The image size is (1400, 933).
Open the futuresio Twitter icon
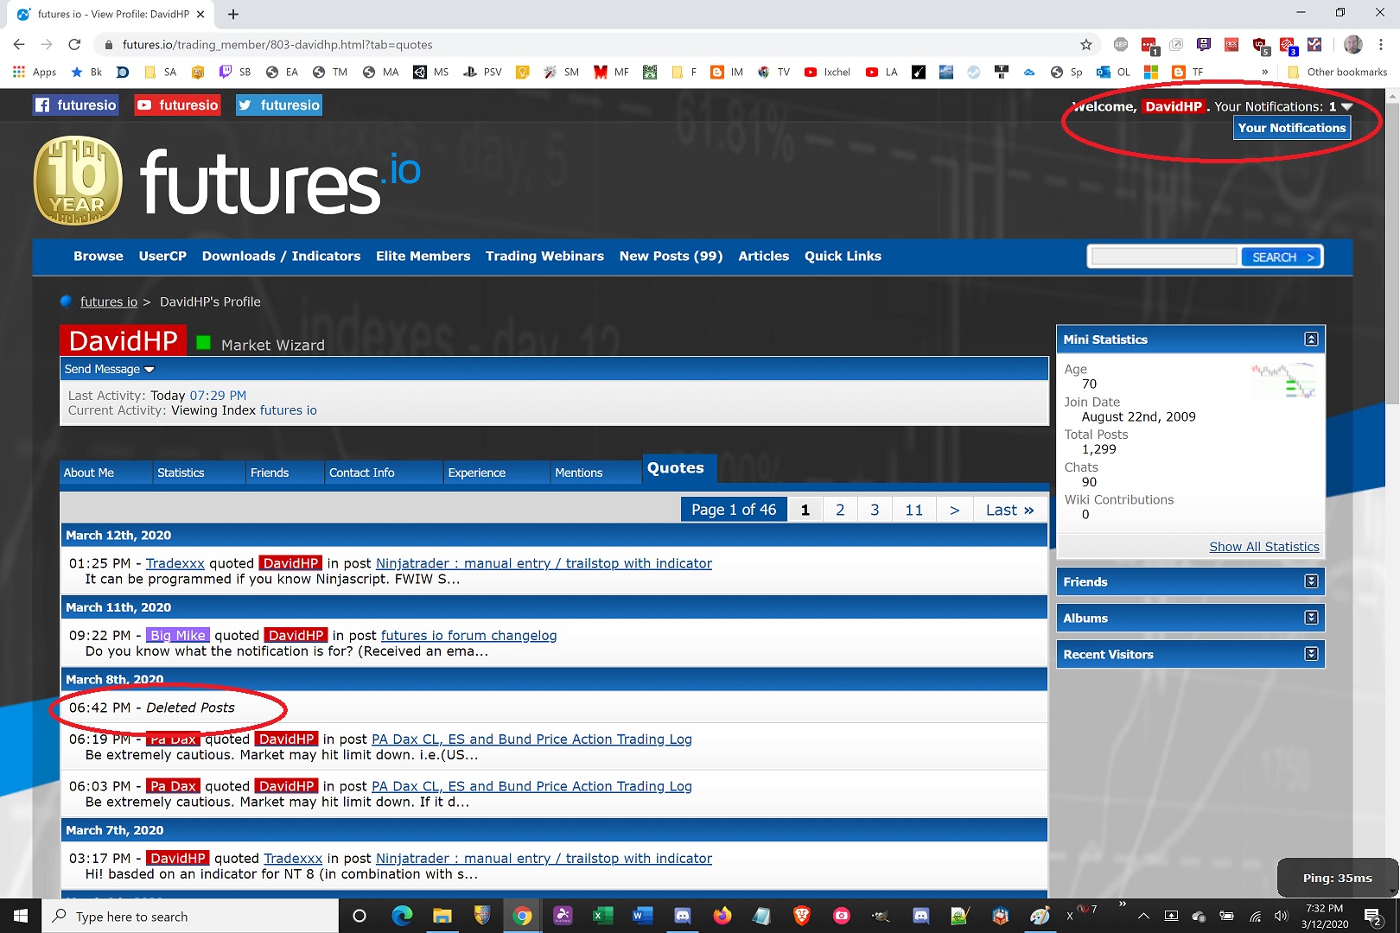[279, 105]
